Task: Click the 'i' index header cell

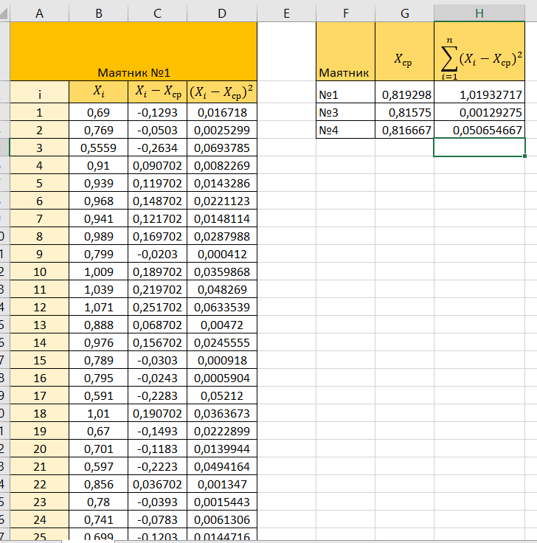Action: click(x=40, y=92)
